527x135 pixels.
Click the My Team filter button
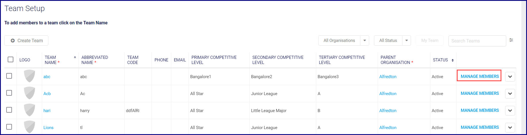(x=429, y=40)
